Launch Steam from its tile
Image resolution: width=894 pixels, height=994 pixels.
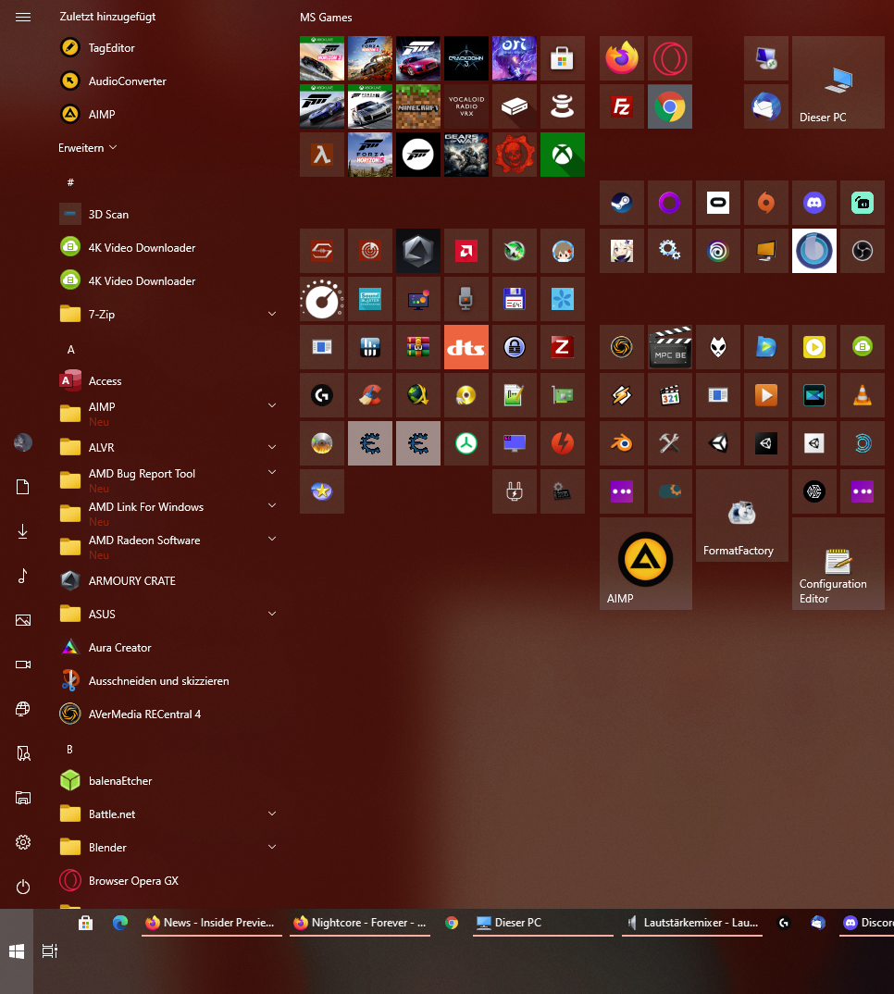pos(621,203)
